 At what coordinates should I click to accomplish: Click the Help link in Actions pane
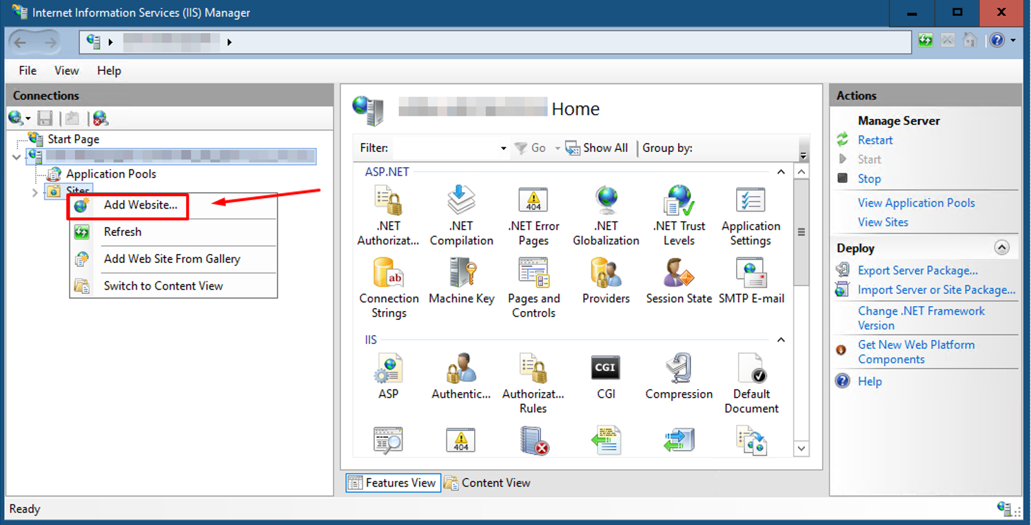[x=870, y=381]
